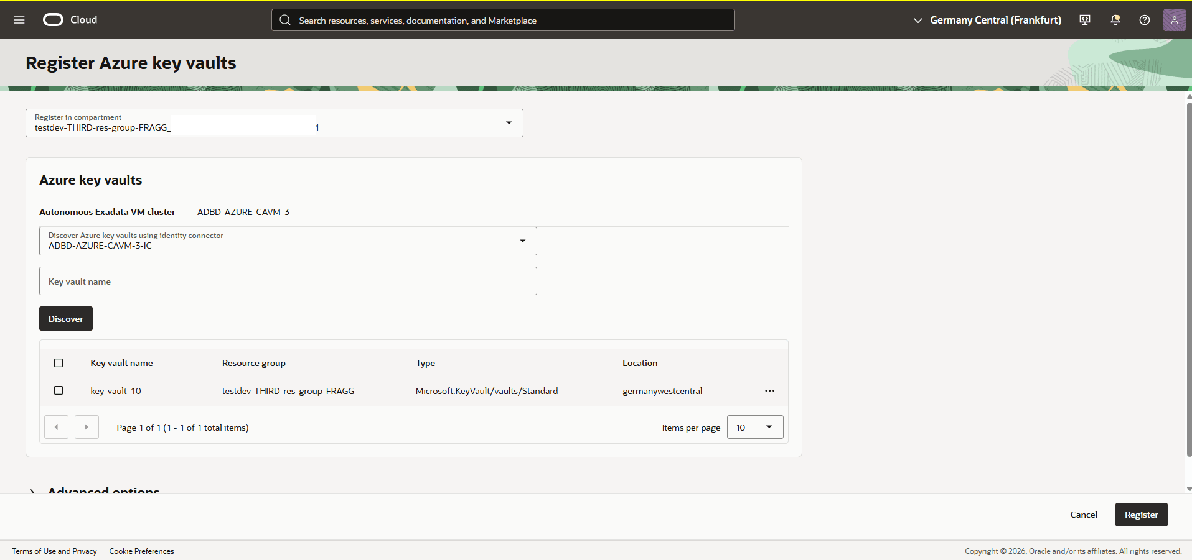Click the scrollbar up arrow
This screenshot has height=560, width=1192.
coord(1189,97)
